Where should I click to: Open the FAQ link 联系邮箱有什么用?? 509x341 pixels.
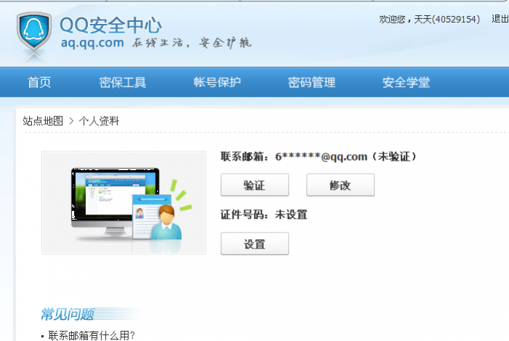(x=92, y=335)
